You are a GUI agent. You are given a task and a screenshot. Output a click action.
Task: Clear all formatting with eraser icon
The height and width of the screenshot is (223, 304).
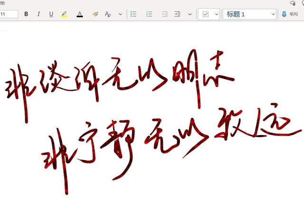[108, 14]
